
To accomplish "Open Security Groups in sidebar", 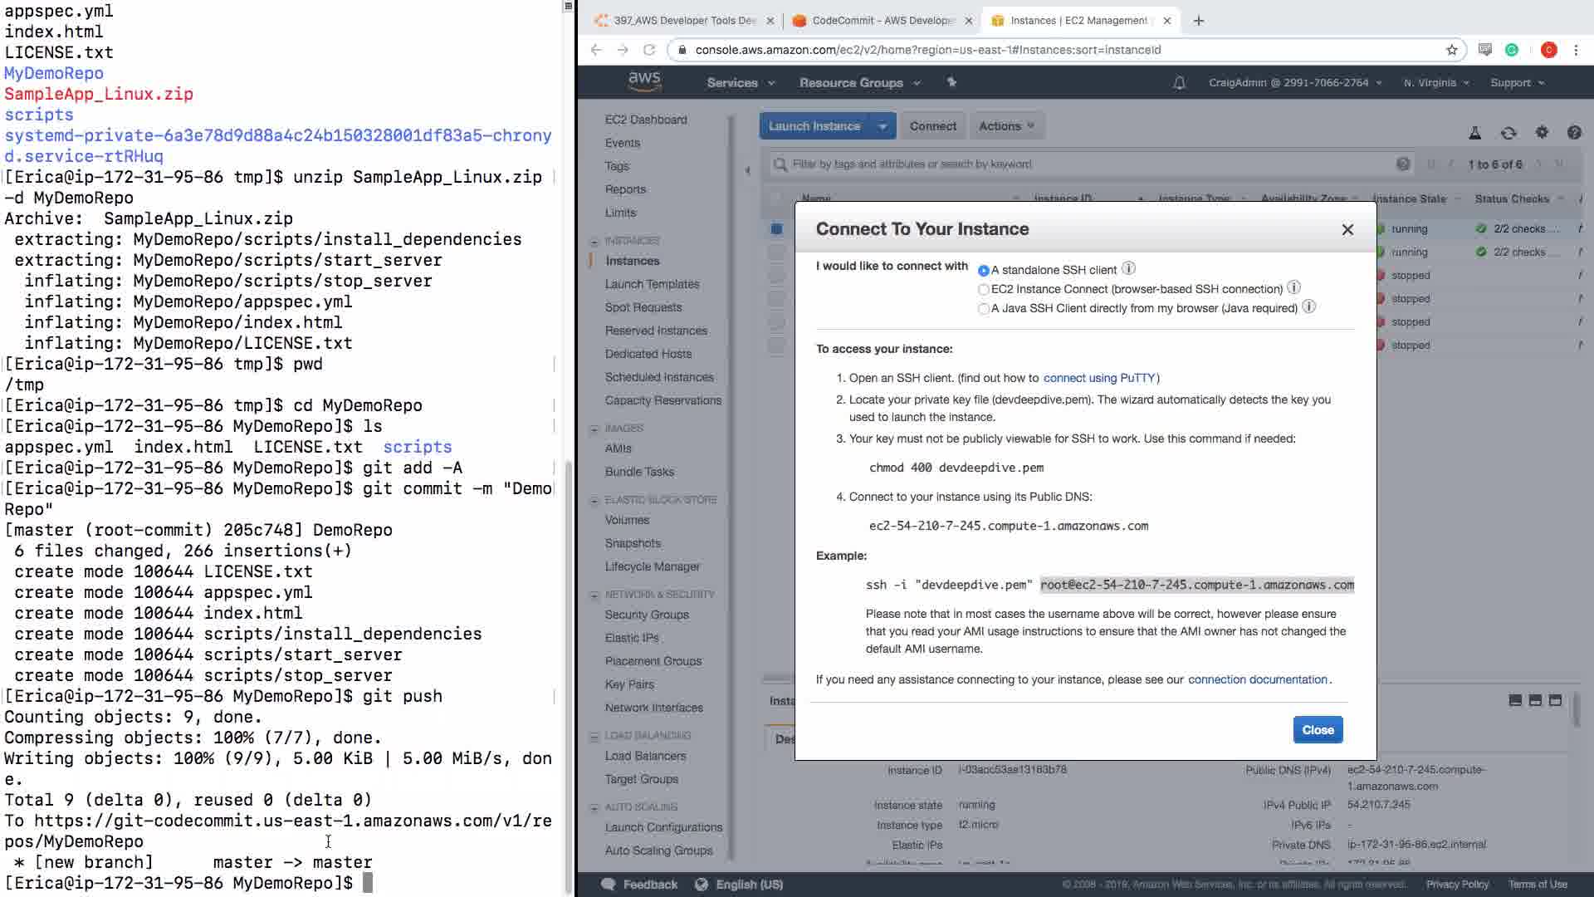I will [647, 615].
